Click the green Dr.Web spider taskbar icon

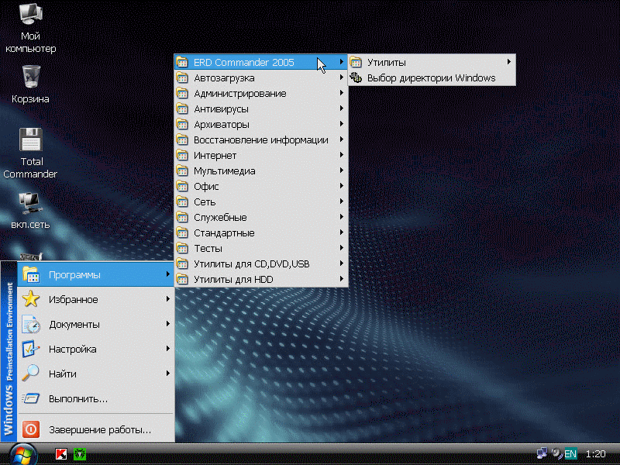80,454
